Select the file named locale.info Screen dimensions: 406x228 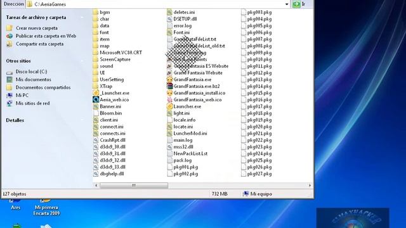click(185, 120)
